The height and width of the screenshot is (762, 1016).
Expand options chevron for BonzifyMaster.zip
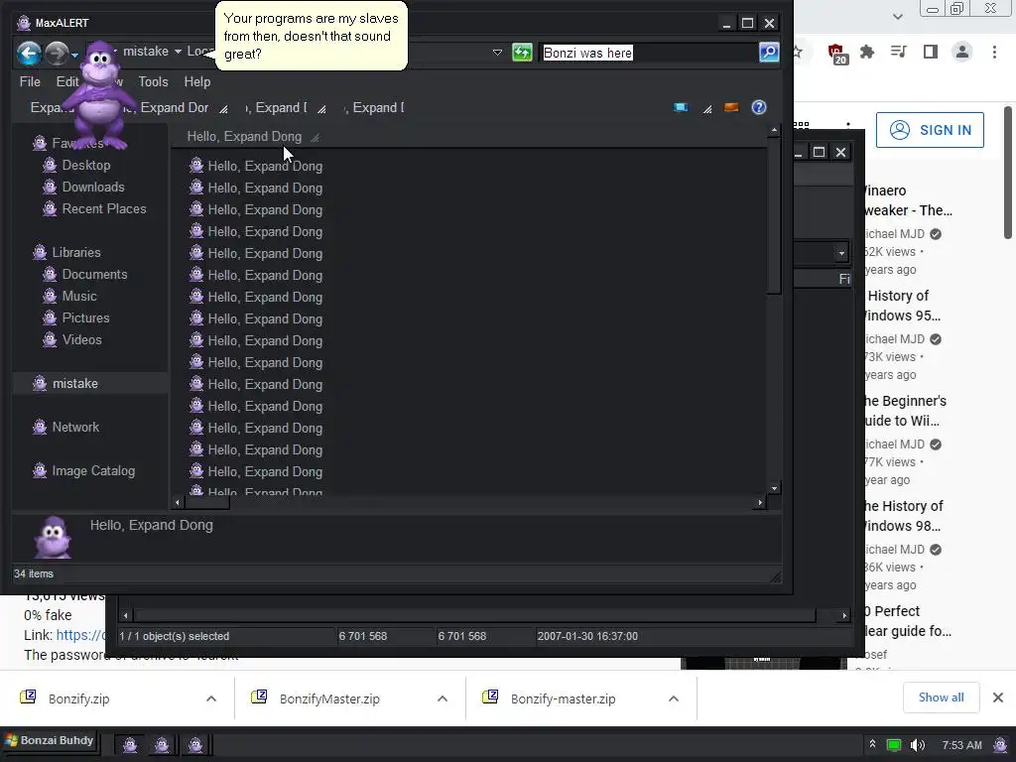[x=443, y=698]
